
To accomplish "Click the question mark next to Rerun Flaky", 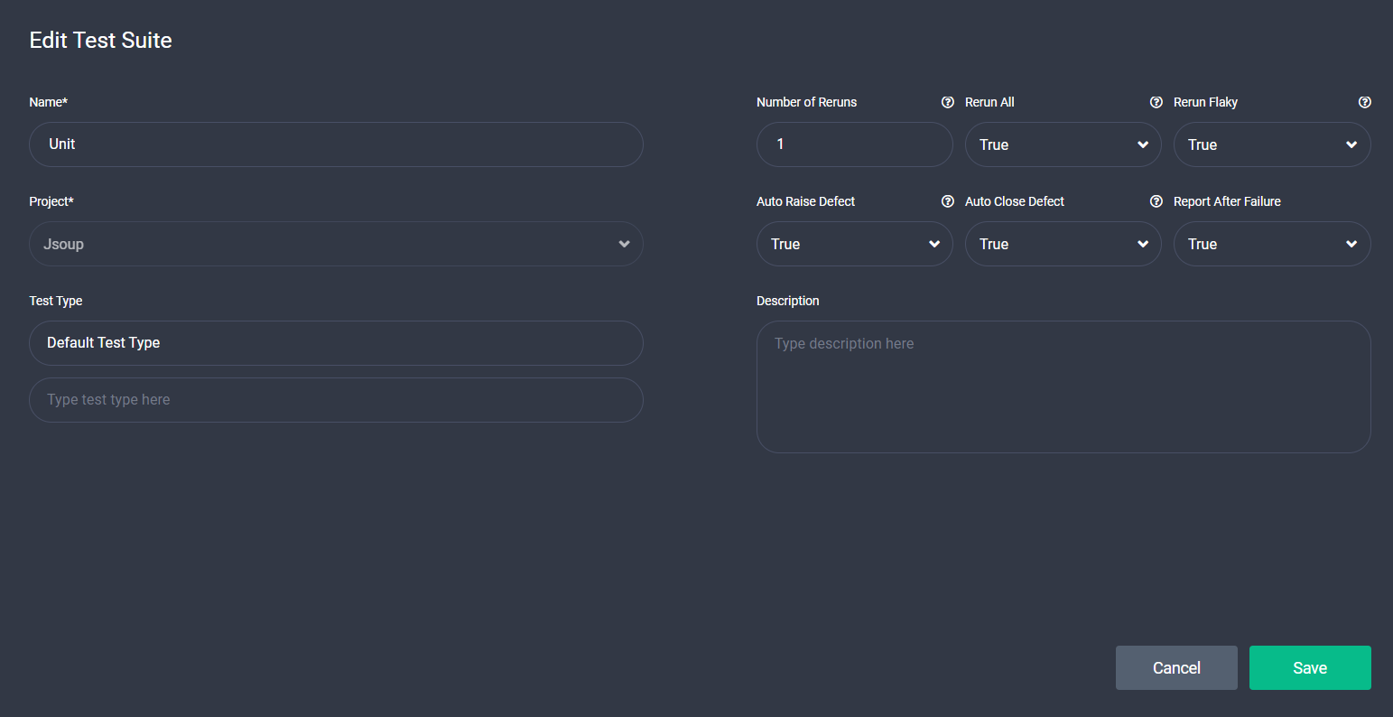I will point(1365,102).
